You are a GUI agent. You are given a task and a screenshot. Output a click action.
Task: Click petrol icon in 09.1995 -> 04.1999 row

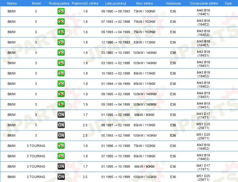(61, 104)
